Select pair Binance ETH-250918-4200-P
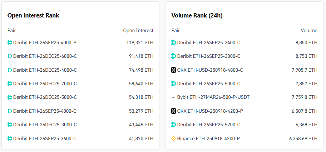 [208, 138]
